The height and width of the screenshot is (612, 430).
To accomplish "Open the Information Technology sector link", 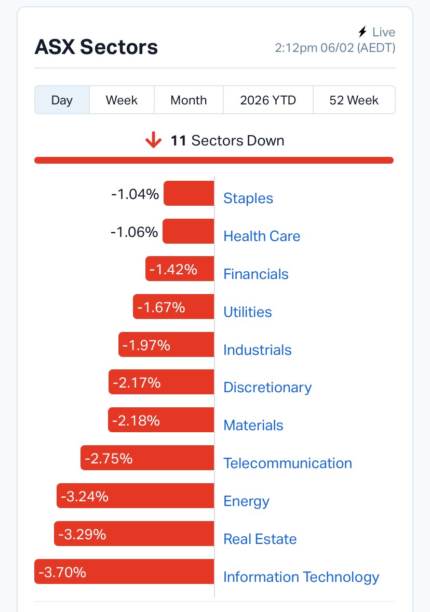I will (301, 577).
